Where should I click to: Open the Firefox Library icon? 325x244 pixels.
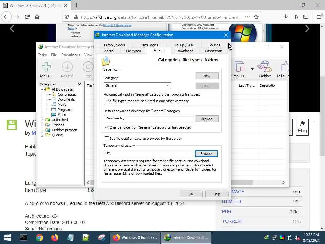pyautogui.click(x=296, y=17)
